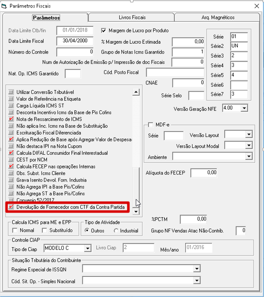Check Desconta Incentivo Icms da Base
Image resolution: width=264 pixels, height=297 pixels.
click(x=11, y=112)
